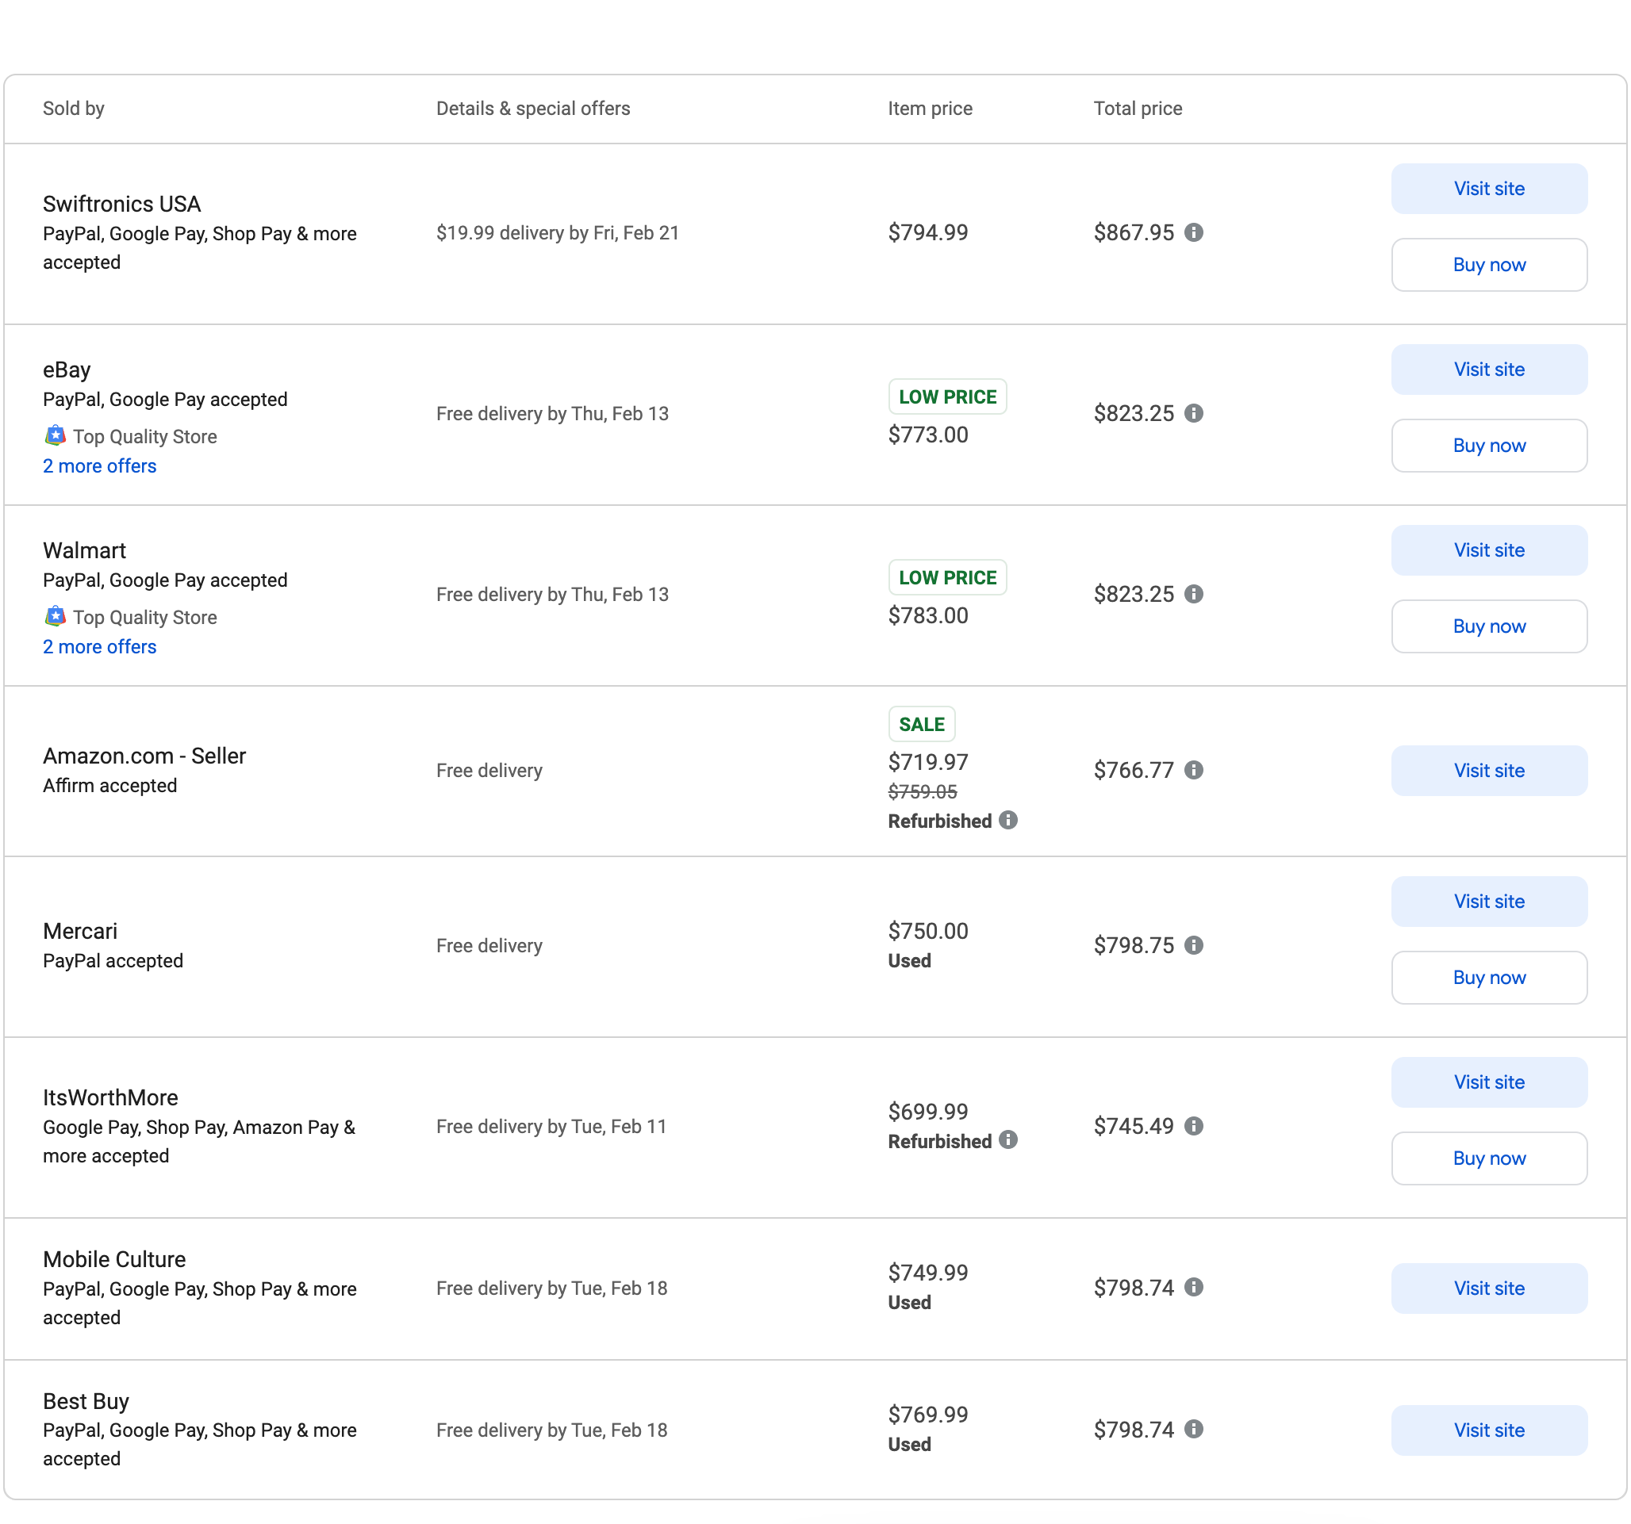Click the LOW PRICE badge on Walmart

[x=945, y=577]
